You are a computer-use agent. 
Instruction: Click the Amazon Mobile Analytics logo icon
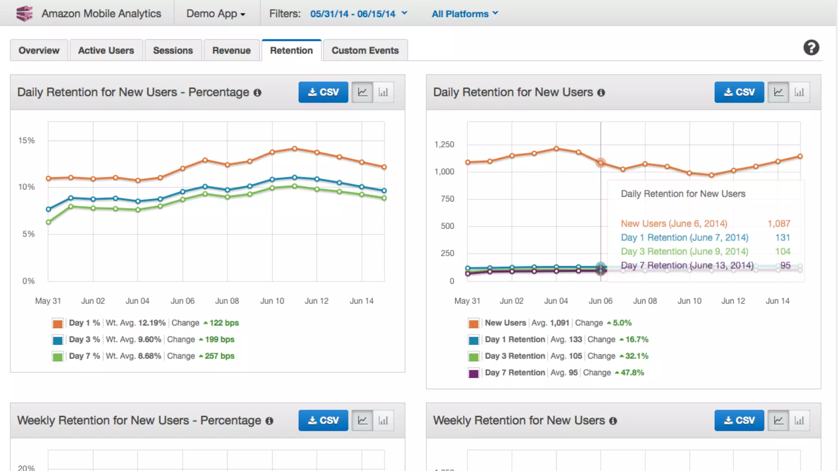tap(24, 13)
